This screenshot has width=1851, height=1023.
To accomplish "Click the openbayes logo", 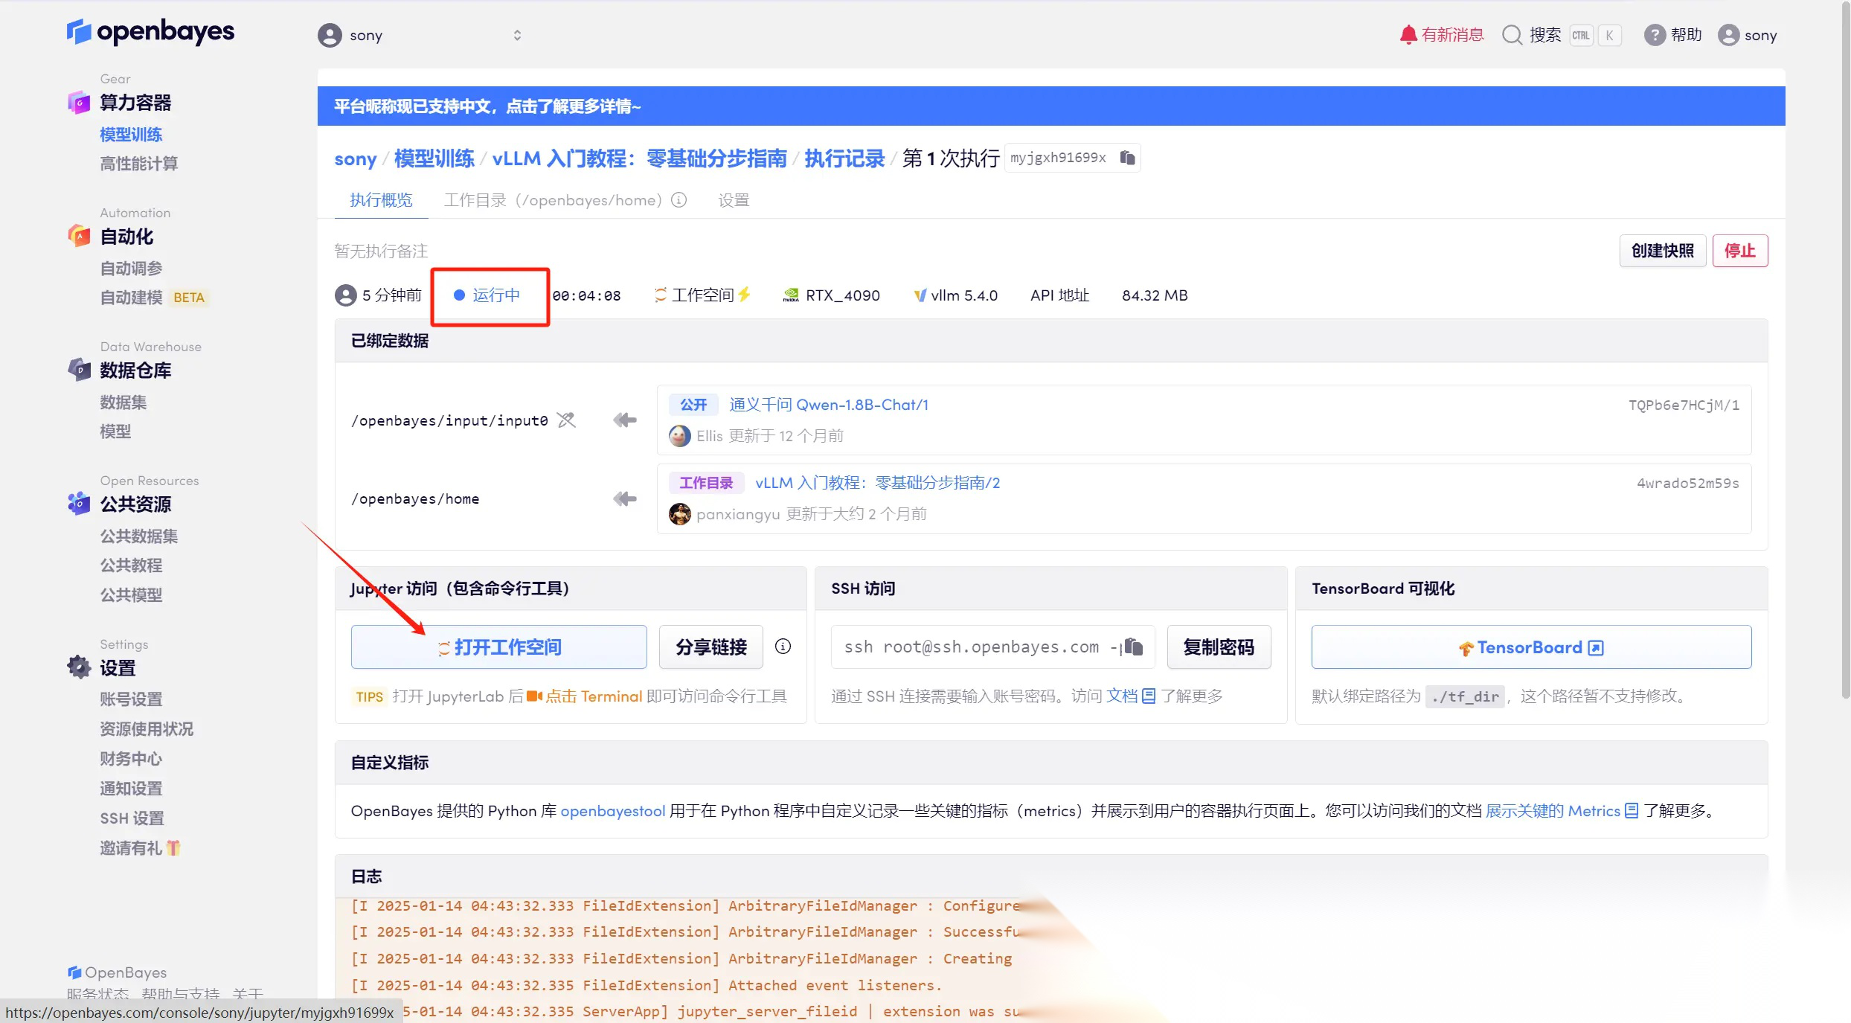I will coord(151,32).
